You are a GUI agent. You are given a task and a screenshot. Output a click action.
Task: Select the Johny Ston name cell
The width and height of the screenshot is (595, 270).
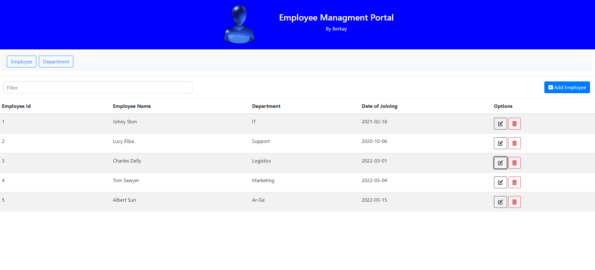[x=125, y=122]
